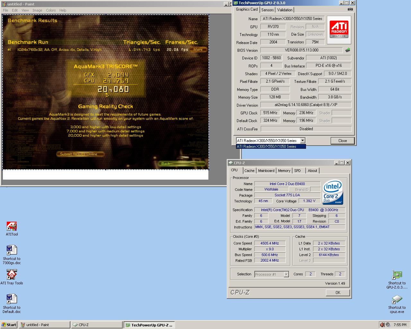
Task: Switch to CPU-Z About tab
Action: 312,171
